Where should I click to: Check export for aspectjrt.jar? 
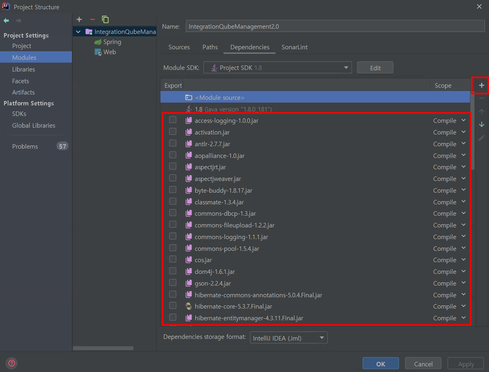pos(173,166)
